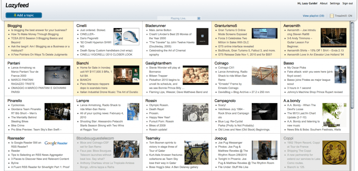Pause the live playback
The height and width of the screenshot is (171, 358).
[199, 18]
